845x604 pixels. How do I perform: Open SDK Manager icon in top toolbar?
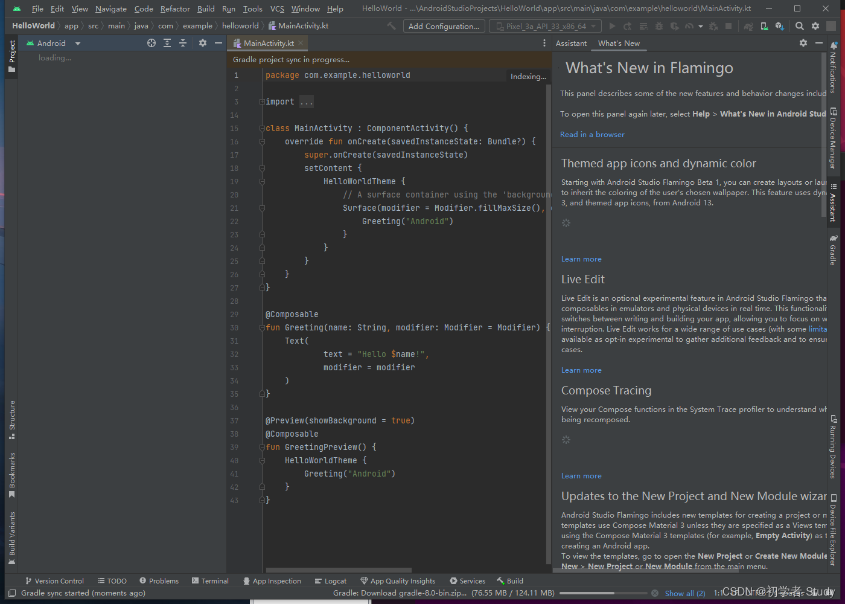coord(779,26)
